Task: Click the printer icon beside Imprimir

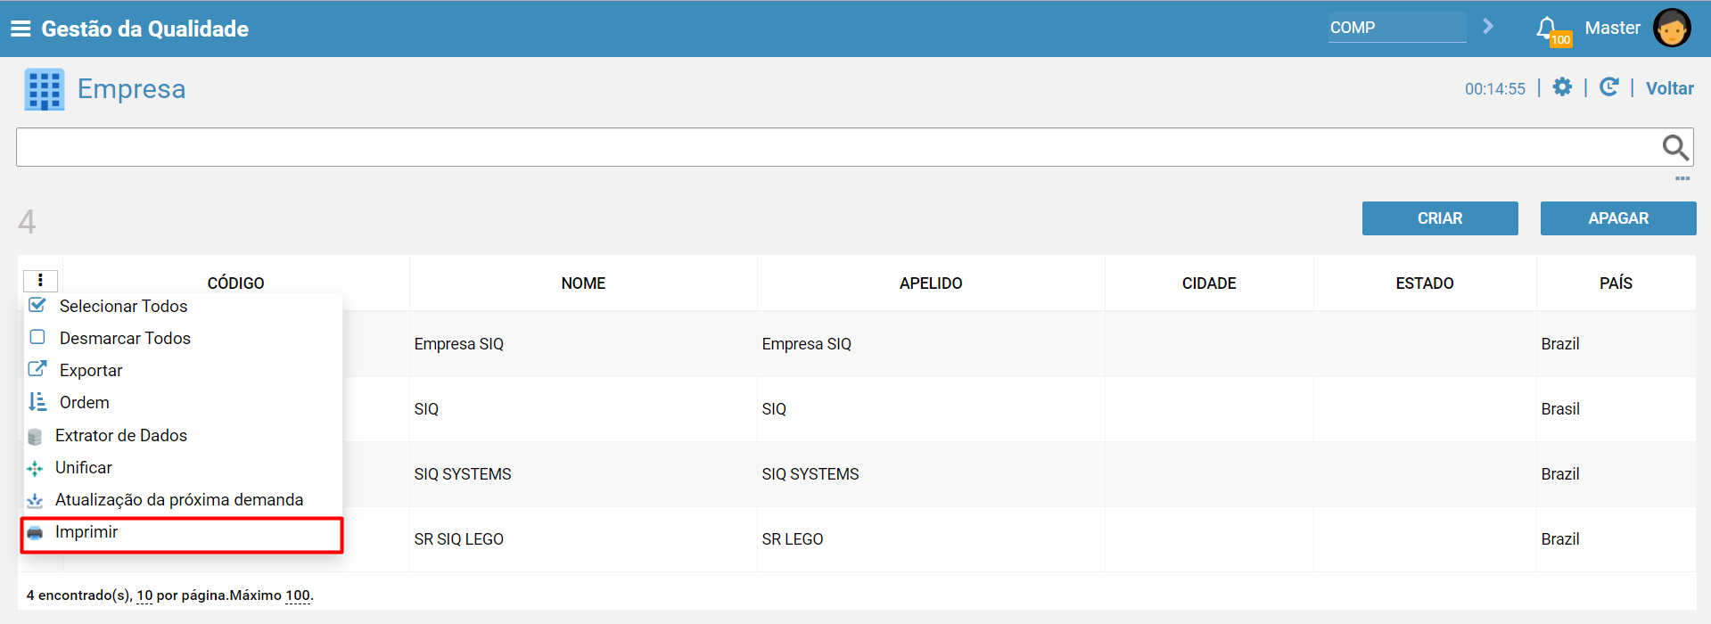Action: click(35, 533)
